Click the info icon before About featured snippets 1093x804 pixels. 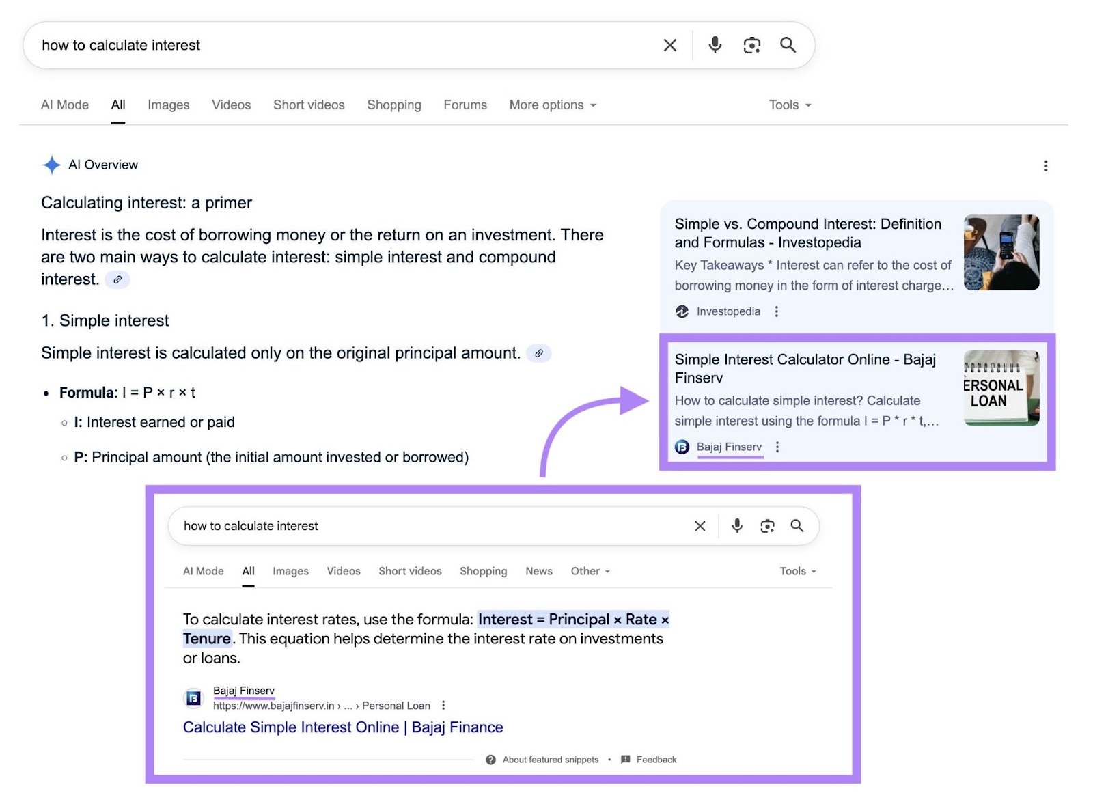pyautogui.click(x=491, y=759)
